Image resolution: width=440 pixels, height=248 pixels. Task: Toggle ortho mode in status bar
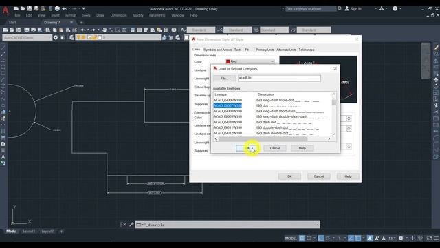point(321,238)
